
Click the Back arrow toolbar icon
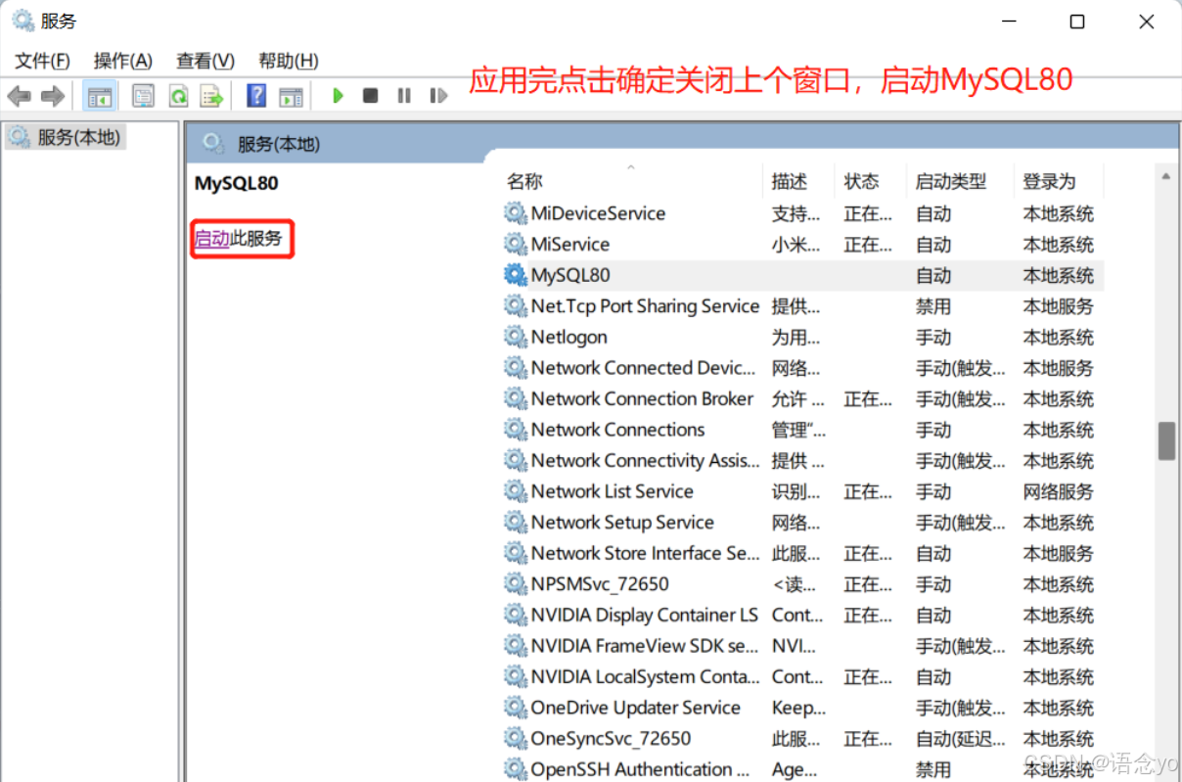[19, 96]
